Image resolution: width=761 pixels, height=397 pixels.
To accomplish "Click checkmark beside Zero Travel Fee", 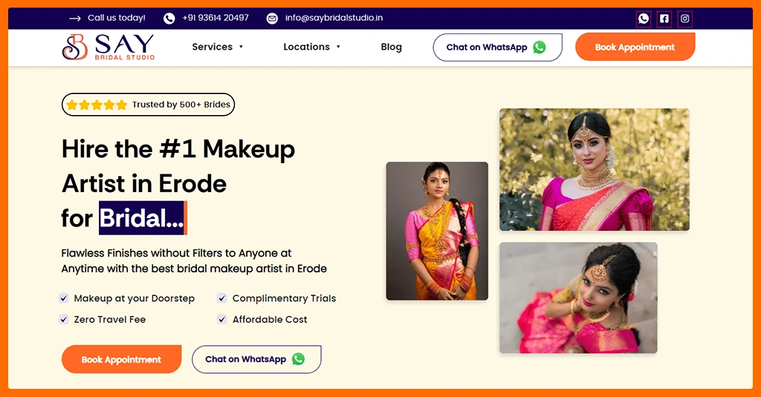I will coord(64,319).
